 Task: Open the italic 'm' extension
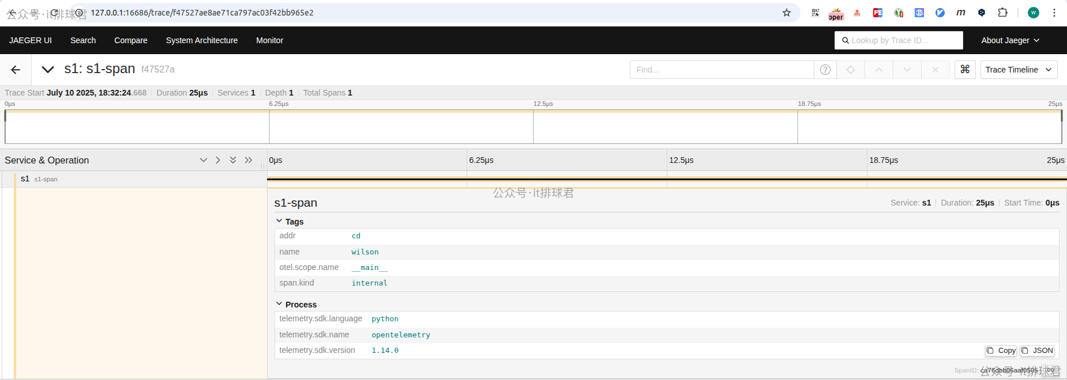click(961, 13)
